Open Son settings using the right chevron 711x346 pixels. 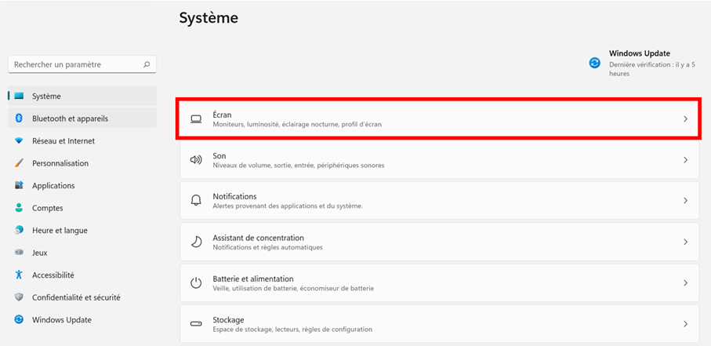(685, 160)
